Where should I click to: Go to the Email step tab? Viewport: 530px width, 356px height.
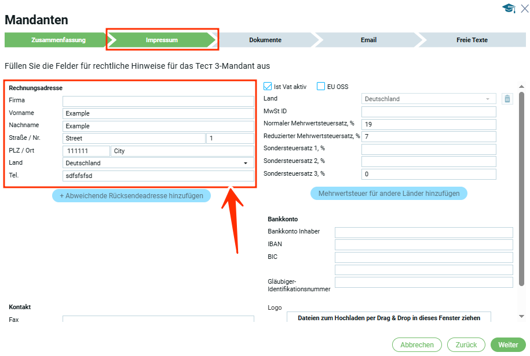(x=368, y=40)
